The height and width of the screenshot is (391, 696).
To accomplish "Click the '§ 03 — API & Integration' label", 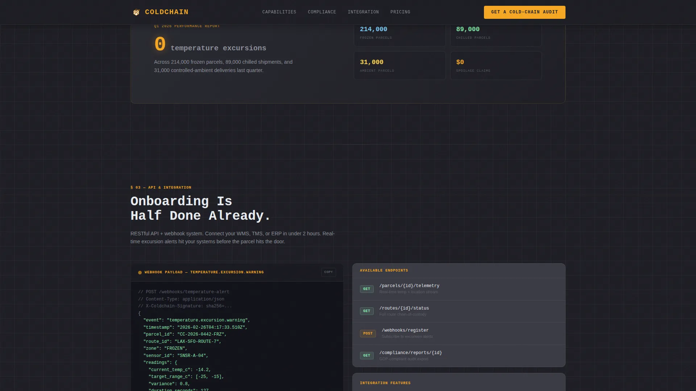I will pyautogui.click(x=161, y=188).
